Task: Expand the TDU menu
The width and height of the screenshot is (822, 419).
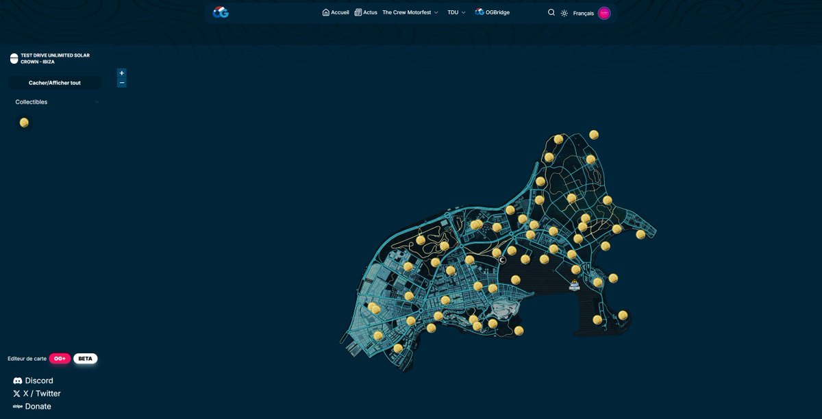Action: 456,12
